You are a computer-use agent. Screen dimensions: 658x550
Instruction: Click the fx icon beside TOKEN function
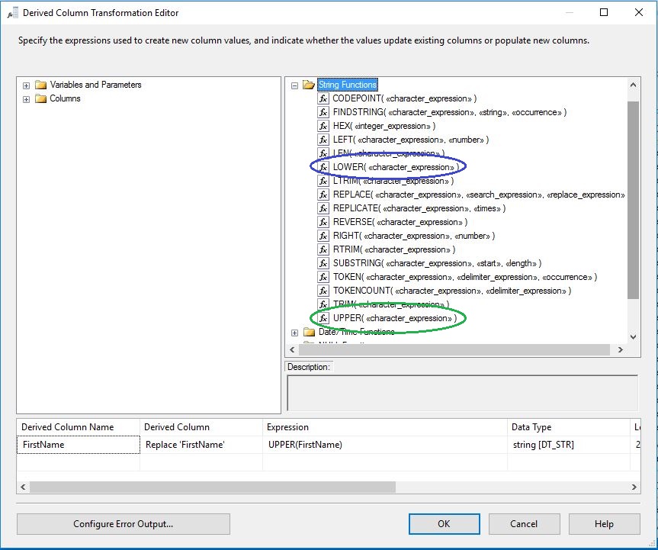(x=323, y=277)
